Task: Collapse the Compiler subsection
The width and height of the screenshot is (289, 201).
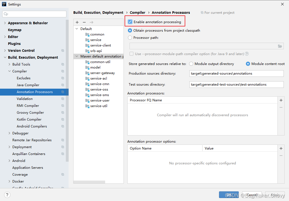Action: [x=9, y=71]
